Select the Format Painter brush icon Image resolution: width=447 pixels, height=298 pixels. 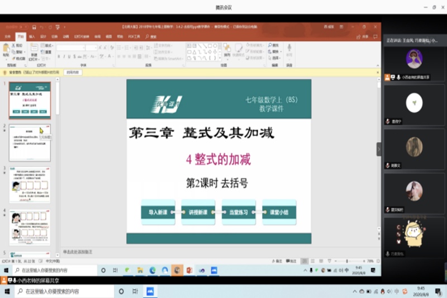13,59
